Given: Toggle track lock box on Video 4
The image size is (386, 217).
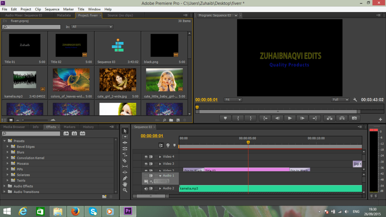Looking at the screenshot, I should click(x=156, y=157).
